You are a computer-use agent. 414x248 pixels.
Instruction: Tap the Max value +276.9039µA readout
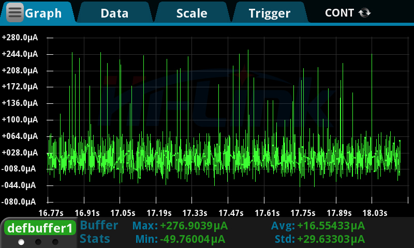click(194, 226)
